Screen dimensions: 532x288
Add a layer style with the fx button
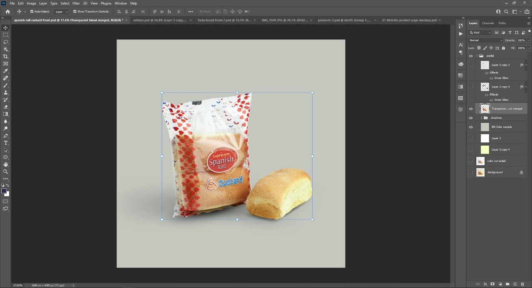pyautogui.click(x=485, y=284)
